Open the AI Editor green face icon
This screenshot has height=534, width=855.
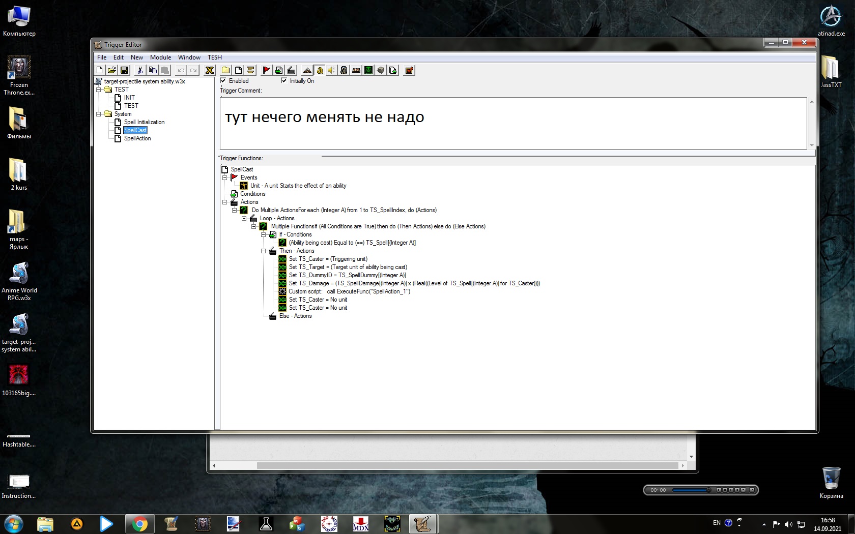click(368, 70)
